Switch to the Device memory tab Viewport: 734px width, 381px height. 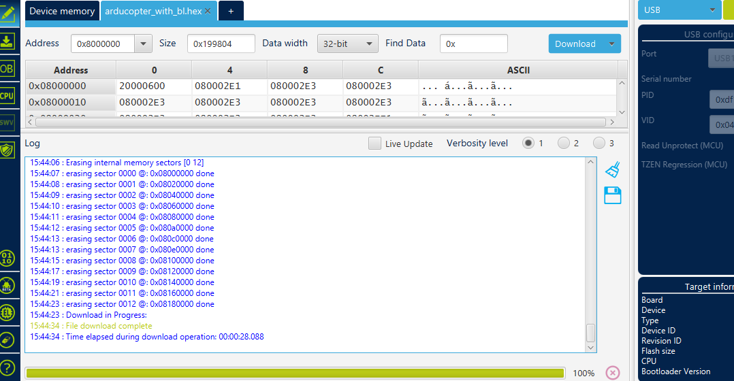click(62, 11)
